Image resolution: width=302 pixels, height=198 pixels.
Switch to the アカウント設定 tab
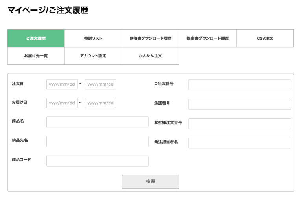(93, 56)
